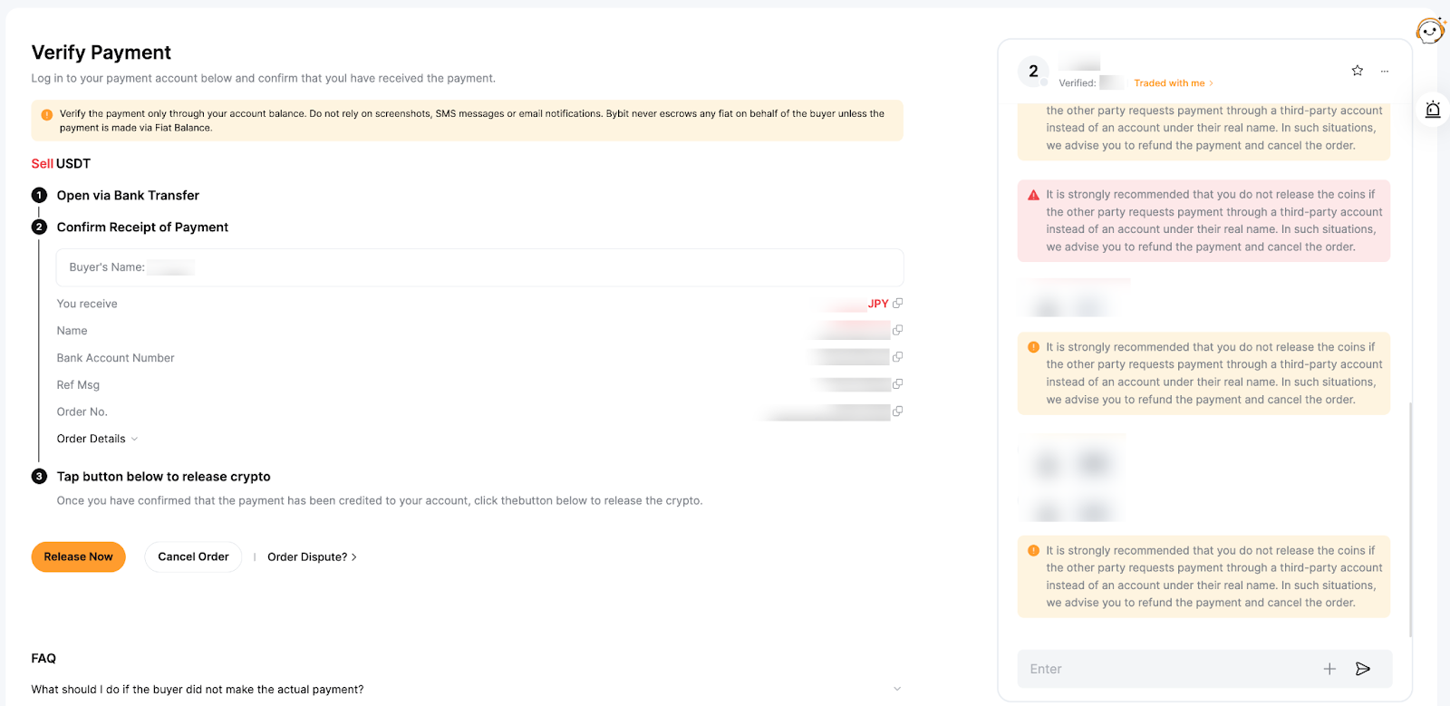Image resolution: width=1450 pixels, height=706 pixels.
Task: Open the Traded with me link
Action: click(x=1173, y=83)
